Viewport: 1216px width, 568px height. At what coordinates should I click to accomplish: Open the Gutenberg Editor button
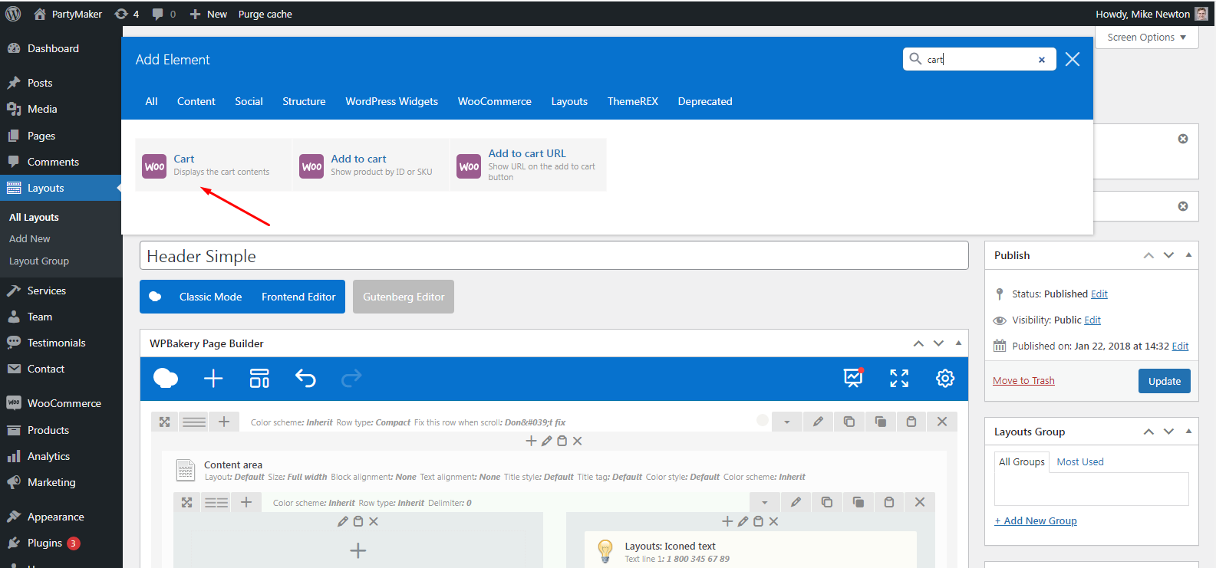click(x=404, y=297)
